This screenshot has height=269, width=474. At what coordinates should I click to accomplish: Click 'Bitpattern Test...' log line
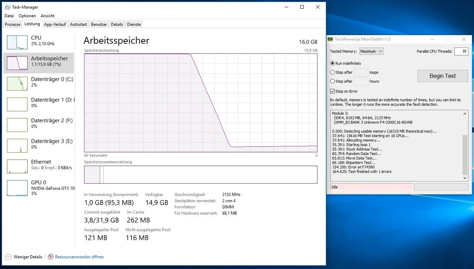[x=354, y=163]
